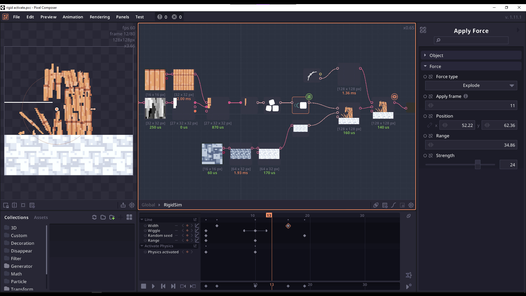Screen dimensions: 526x296
Task: Click the graph settings/wrench icon
Action: 385,205
